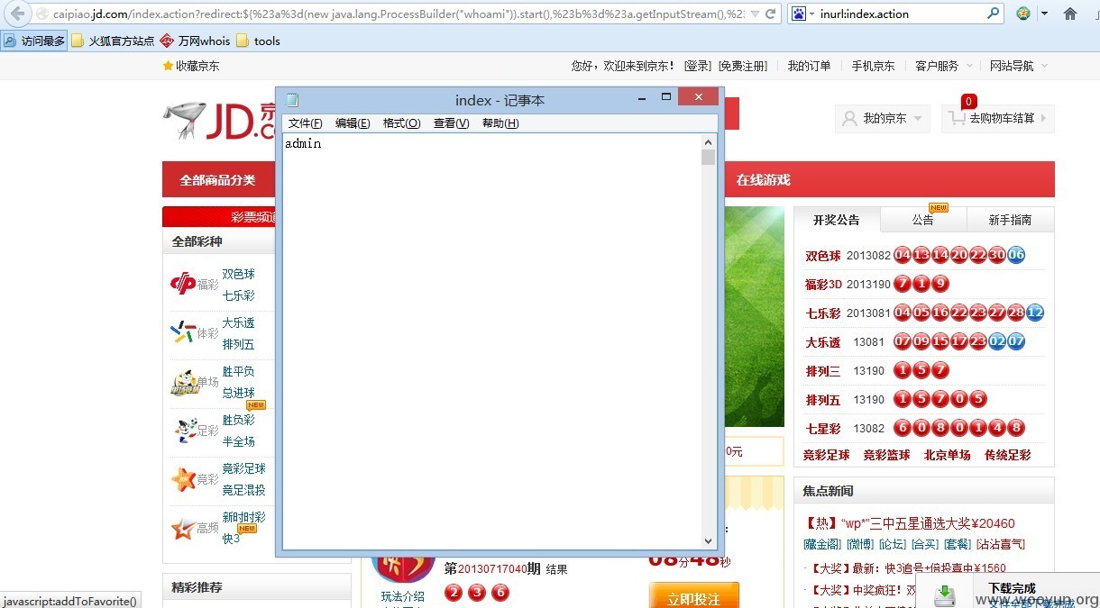Click the 新时时彩 link
This screenshot has height=608, width=1100.
pos(244,517)
